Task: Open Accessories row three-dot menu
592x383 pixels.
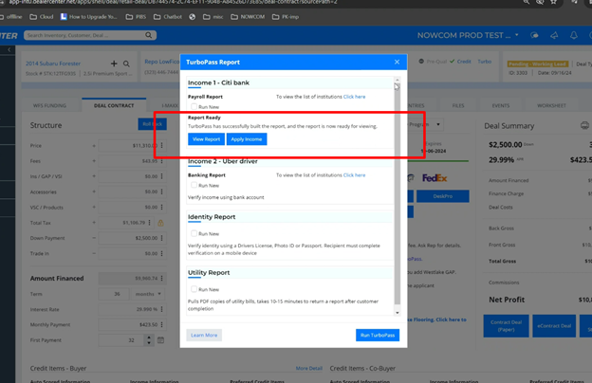Action: pyautogui.click(x=162, y=191)
